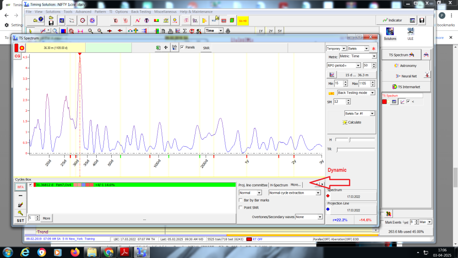458x258 pixels.
Task: Switch to the H-Spectrum tab
Action: coord(278,185)
